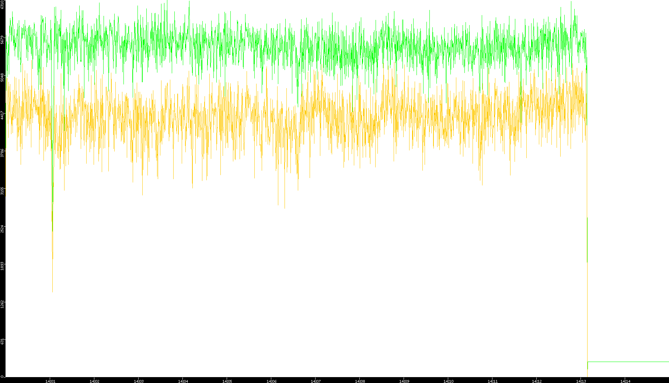Click the 6310 value on vertical axis
The image size is (669, 383).
[x=2, y=4]
